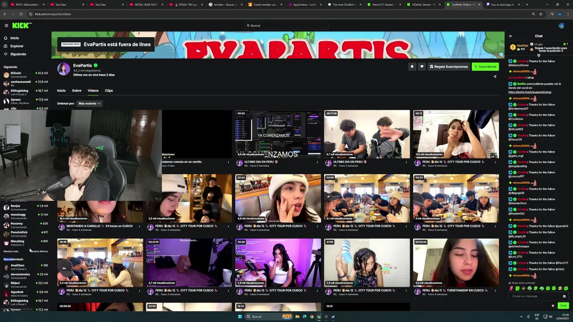Open the emoji picker in chat input
Screen dimensions: 573x322
tap(564, 296)
